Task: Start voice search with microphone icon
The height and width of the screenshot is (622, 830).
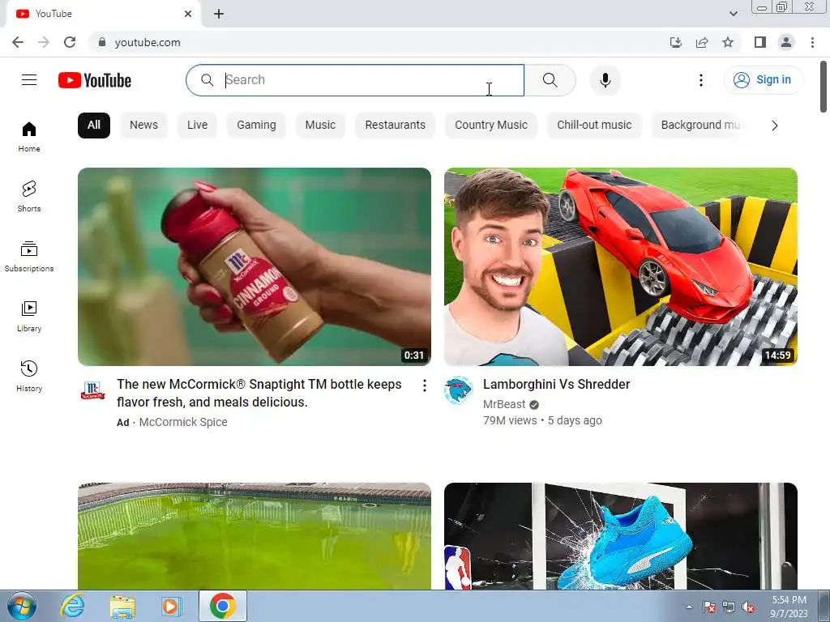Action: (605, 80)
